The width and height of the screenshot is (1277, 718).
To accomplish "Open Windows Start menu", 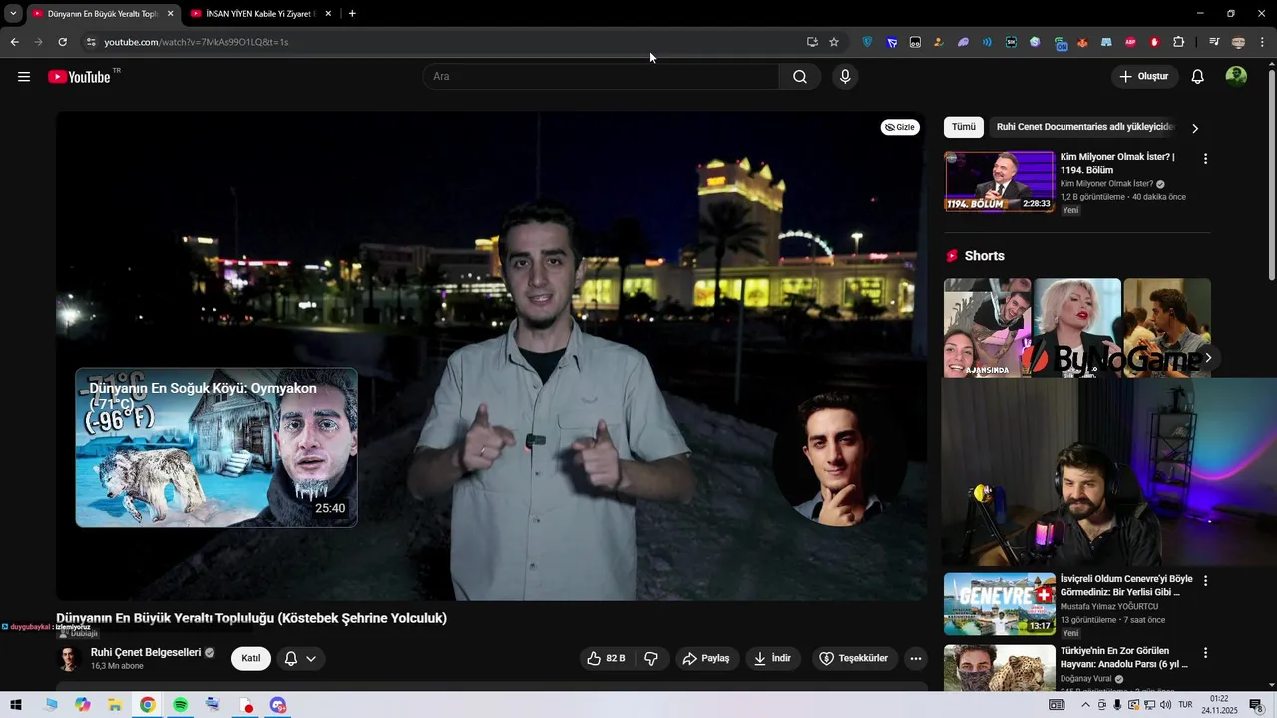I will point(16,705).
